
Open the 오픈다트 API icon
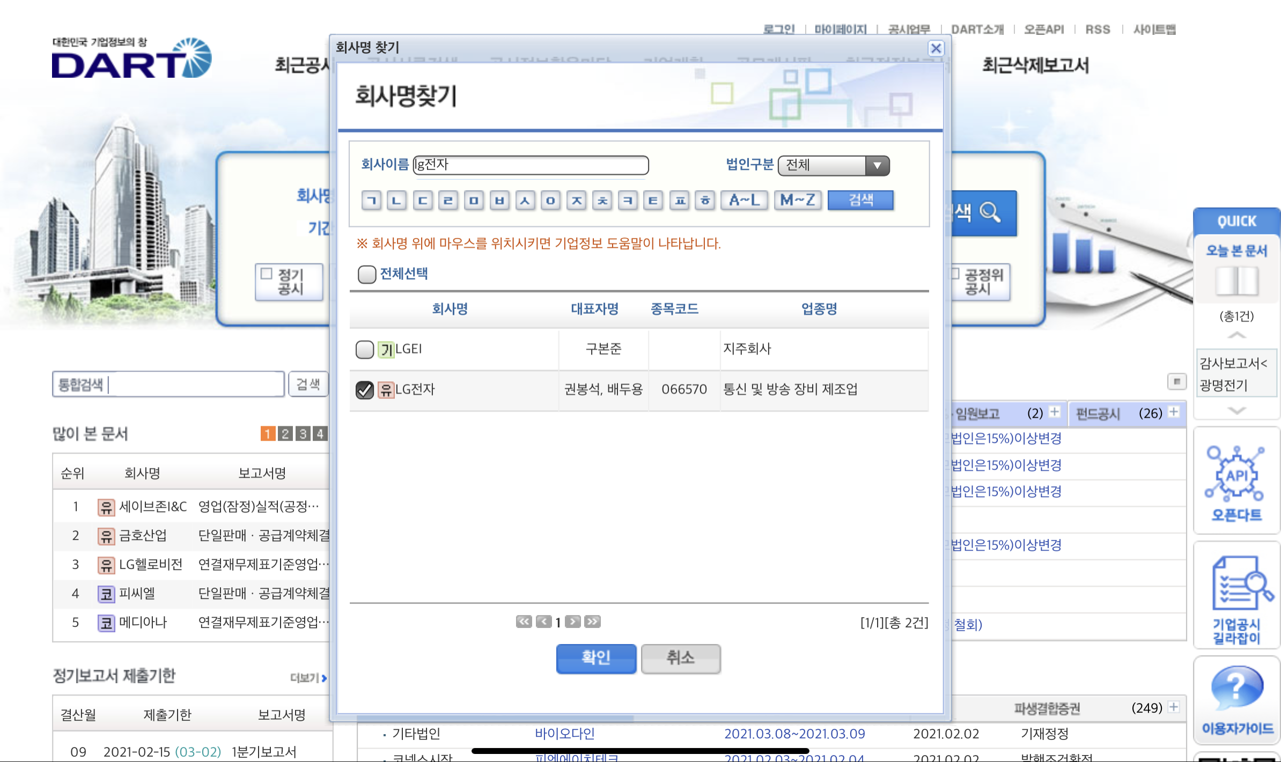click(1236, 482)
